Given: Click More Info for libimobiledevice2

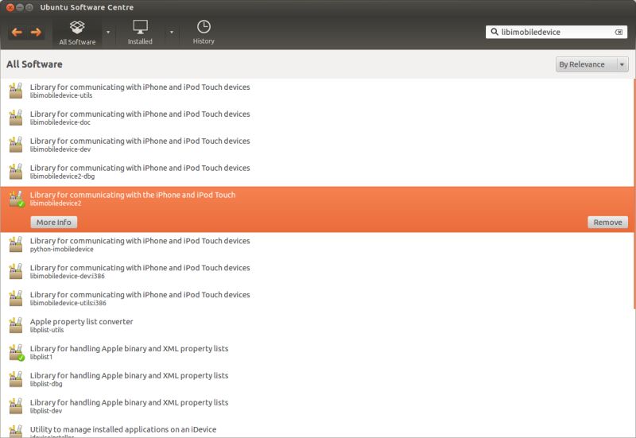Looking at the screenshot, I should coord(54,223).
